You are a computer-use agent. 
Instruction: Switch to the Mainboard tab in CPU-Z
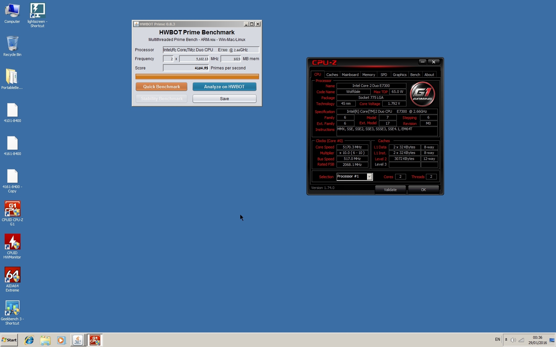[x=350, y=75]
